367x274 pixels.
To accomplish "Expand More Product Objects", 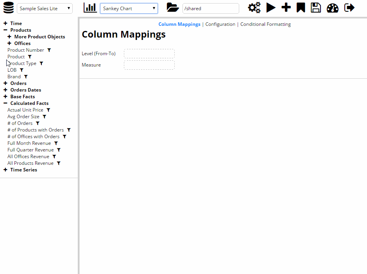I will tap(9, 36).
